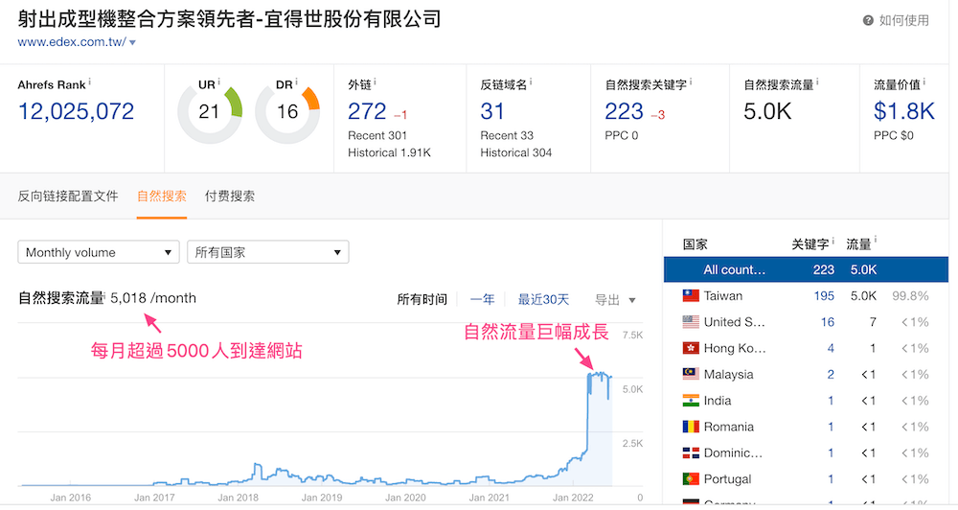Open Romania keyword count 1

coord(831,427)
